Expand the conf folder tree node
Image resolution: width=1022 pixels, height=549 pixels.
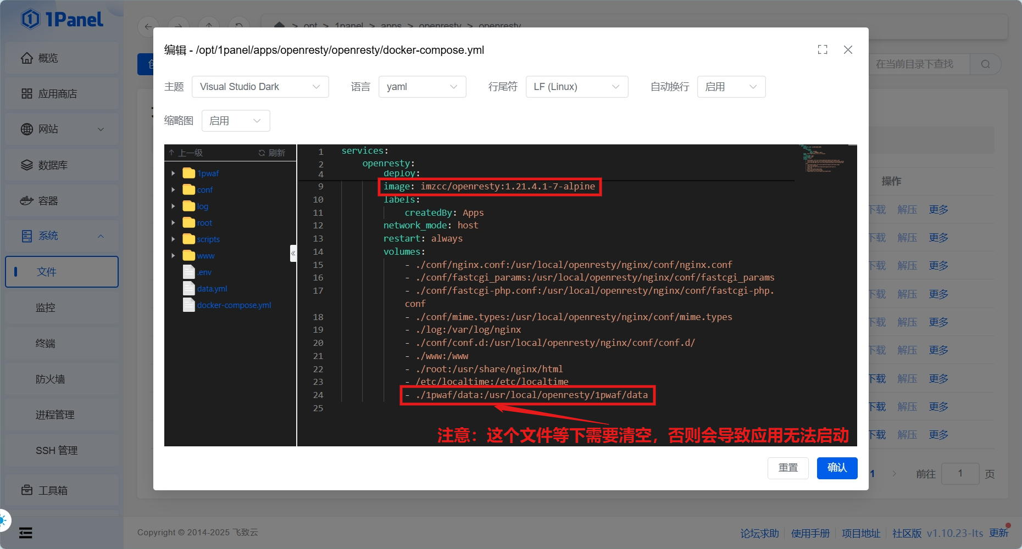173,190
